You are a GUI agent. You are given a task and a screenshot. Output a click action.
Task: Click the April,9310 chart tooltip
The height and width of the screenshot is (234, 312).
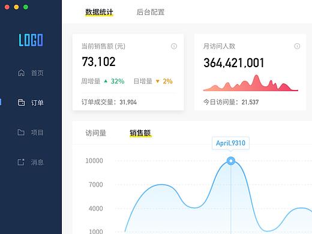point(230,143)
